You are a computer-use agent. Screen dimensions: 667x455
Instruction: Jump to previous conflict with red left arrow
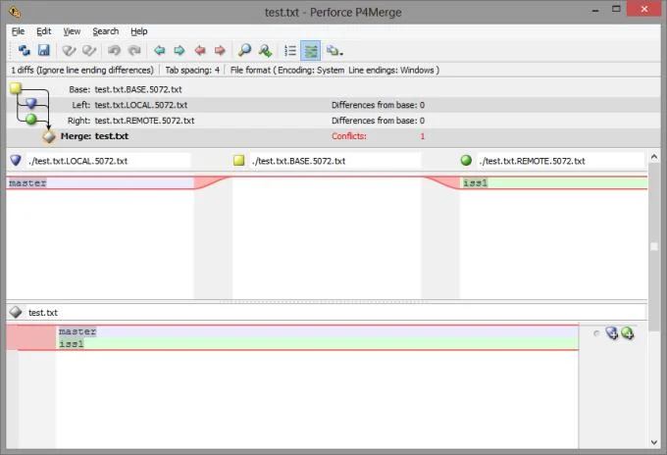[x=199, y=51]
